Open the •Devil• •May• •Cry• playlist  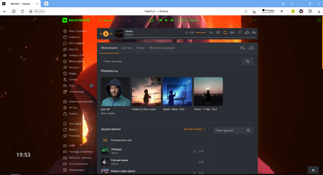coord(177,92)
